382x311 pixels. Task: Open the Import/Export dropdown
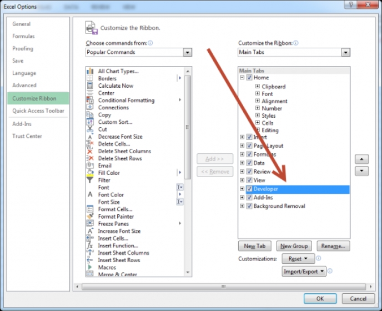click(304, 271)
